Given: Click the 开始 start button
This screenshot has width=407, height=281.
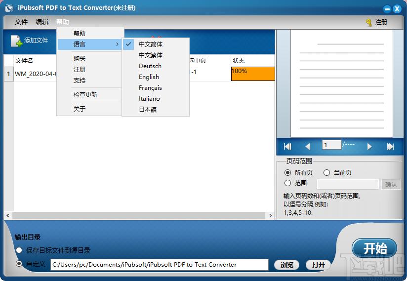Looking at the screenshot, I should (374, 248).
